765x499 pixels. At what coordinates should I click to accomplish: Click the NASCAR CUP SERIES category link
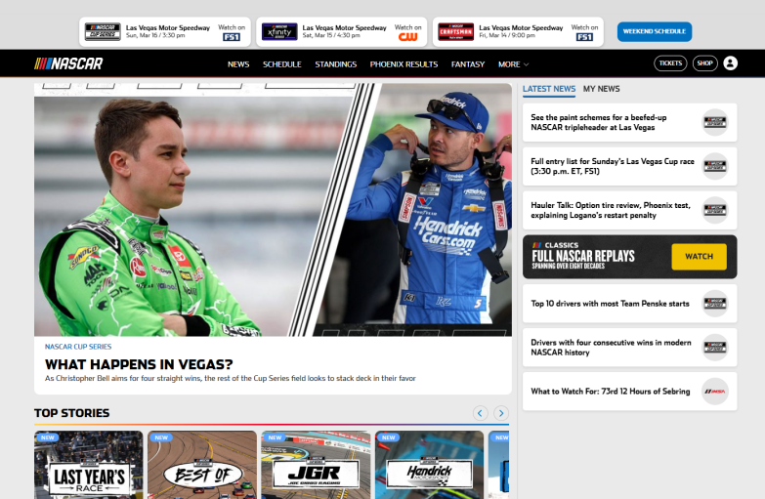(78, 347)
